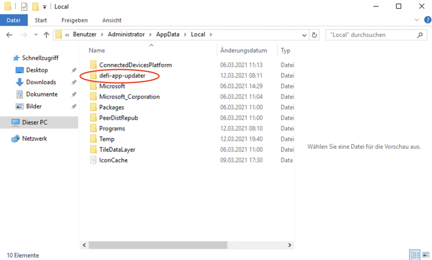Click the up directory arrow
This screenshot has height=260, width=432.
[46, 35]
